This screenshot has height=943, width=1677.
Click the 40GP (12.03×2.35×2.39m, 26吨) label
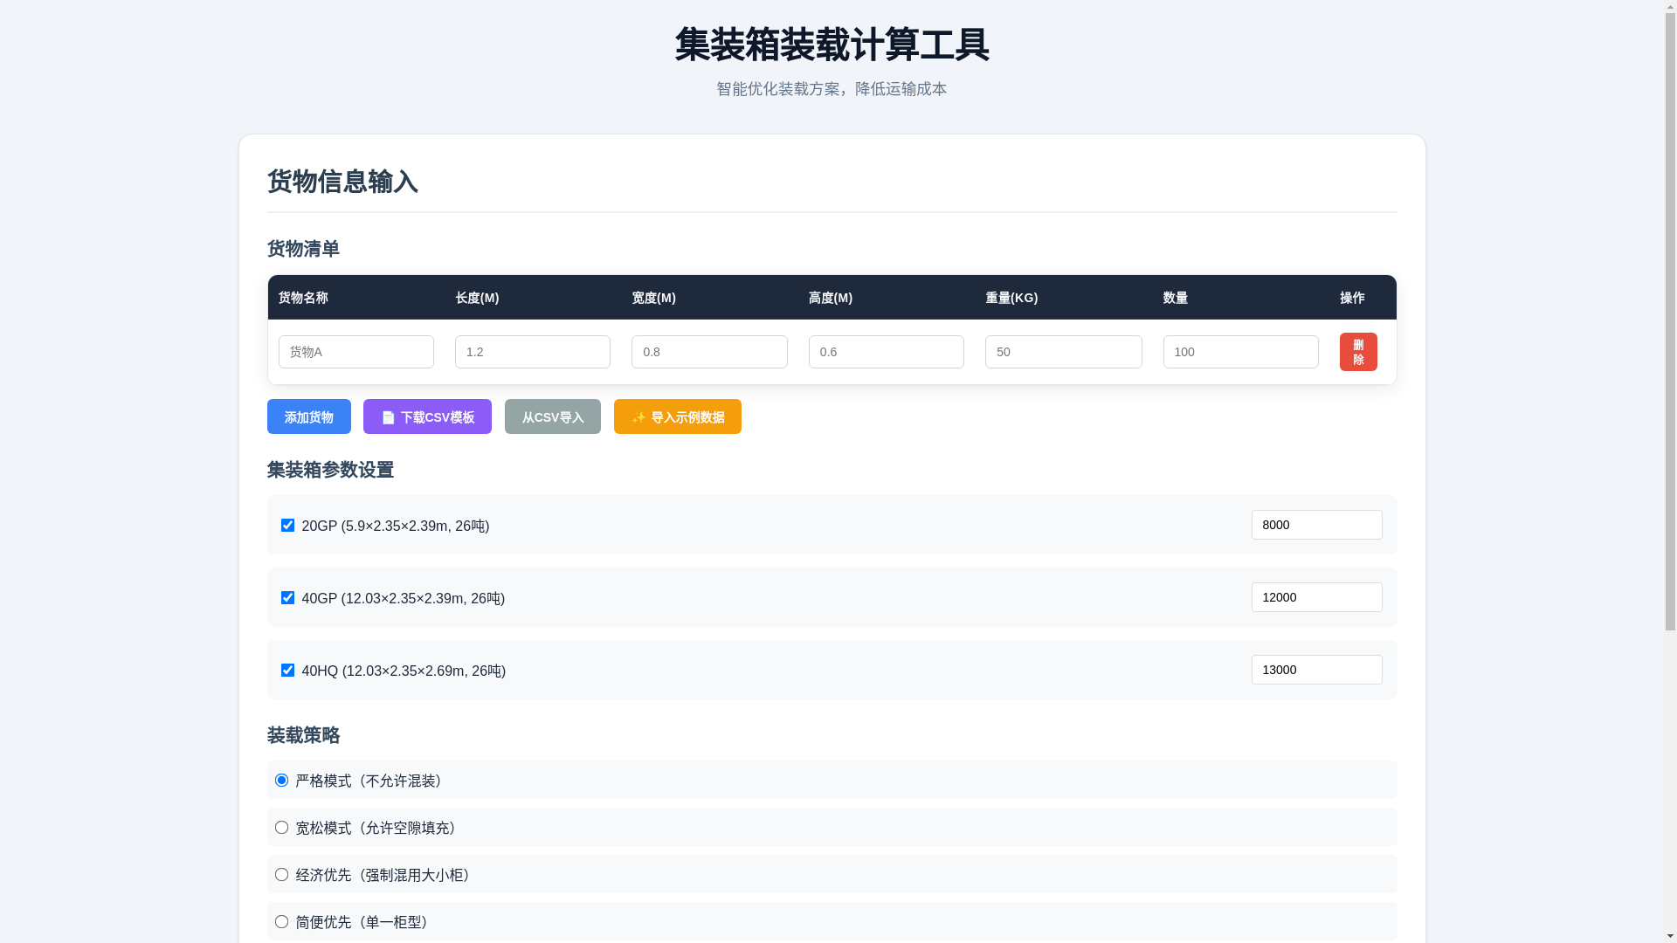coord(404,598)
